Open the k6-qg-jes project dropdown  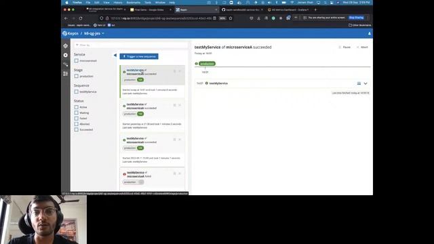click(94, 33)
